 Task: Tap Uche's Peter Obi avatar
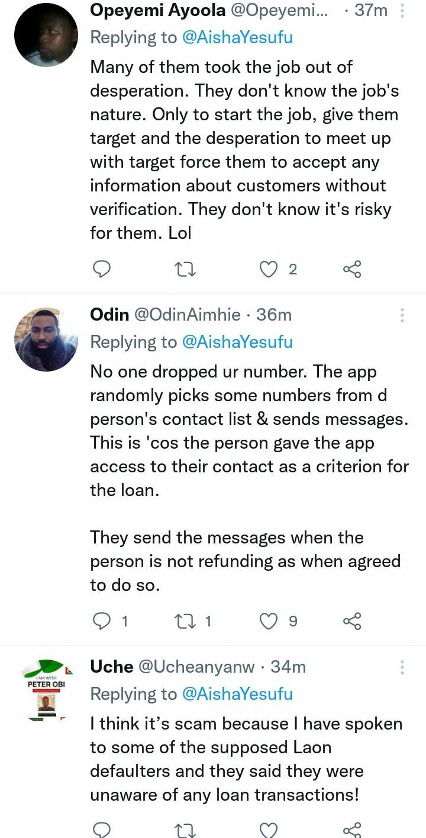[46, 690]
